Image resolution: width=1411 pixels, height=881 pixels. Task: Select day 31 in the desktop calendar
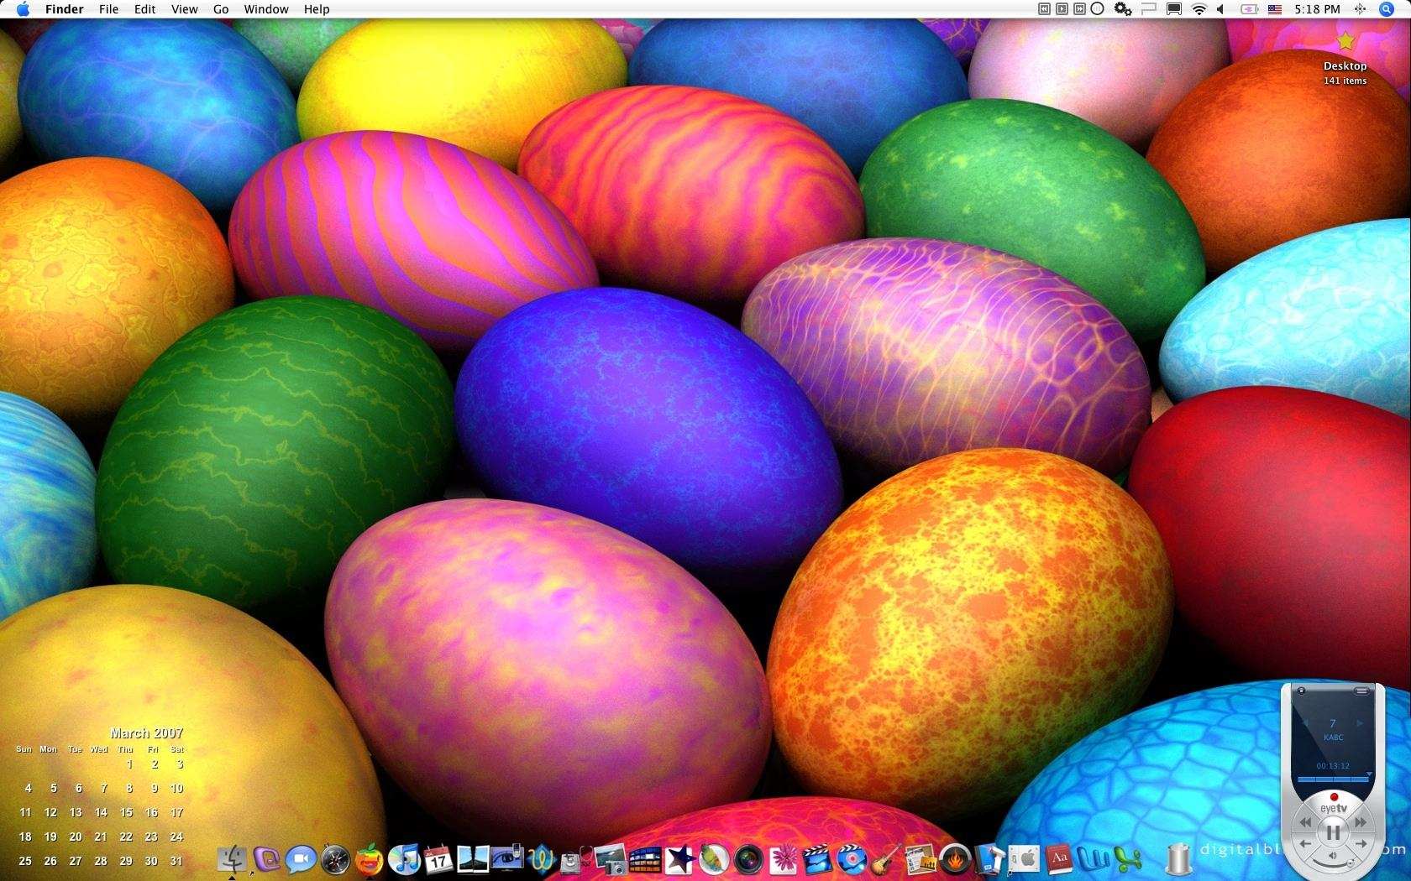pos(176,861)
